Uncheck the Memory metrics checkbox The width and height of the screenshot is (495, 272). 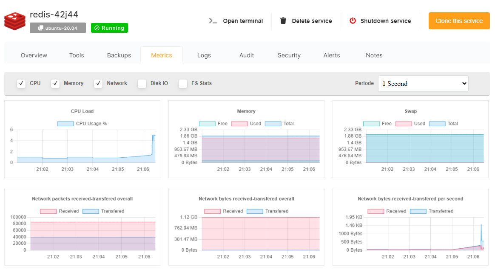coord(55,83)
